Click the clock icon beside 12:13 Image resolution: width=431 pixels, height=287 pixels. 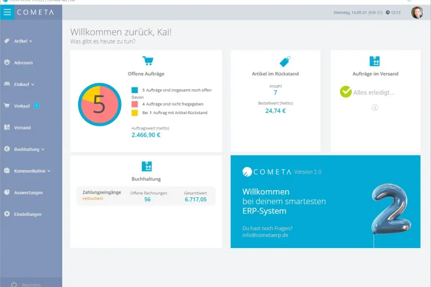(x=387, y=12)
